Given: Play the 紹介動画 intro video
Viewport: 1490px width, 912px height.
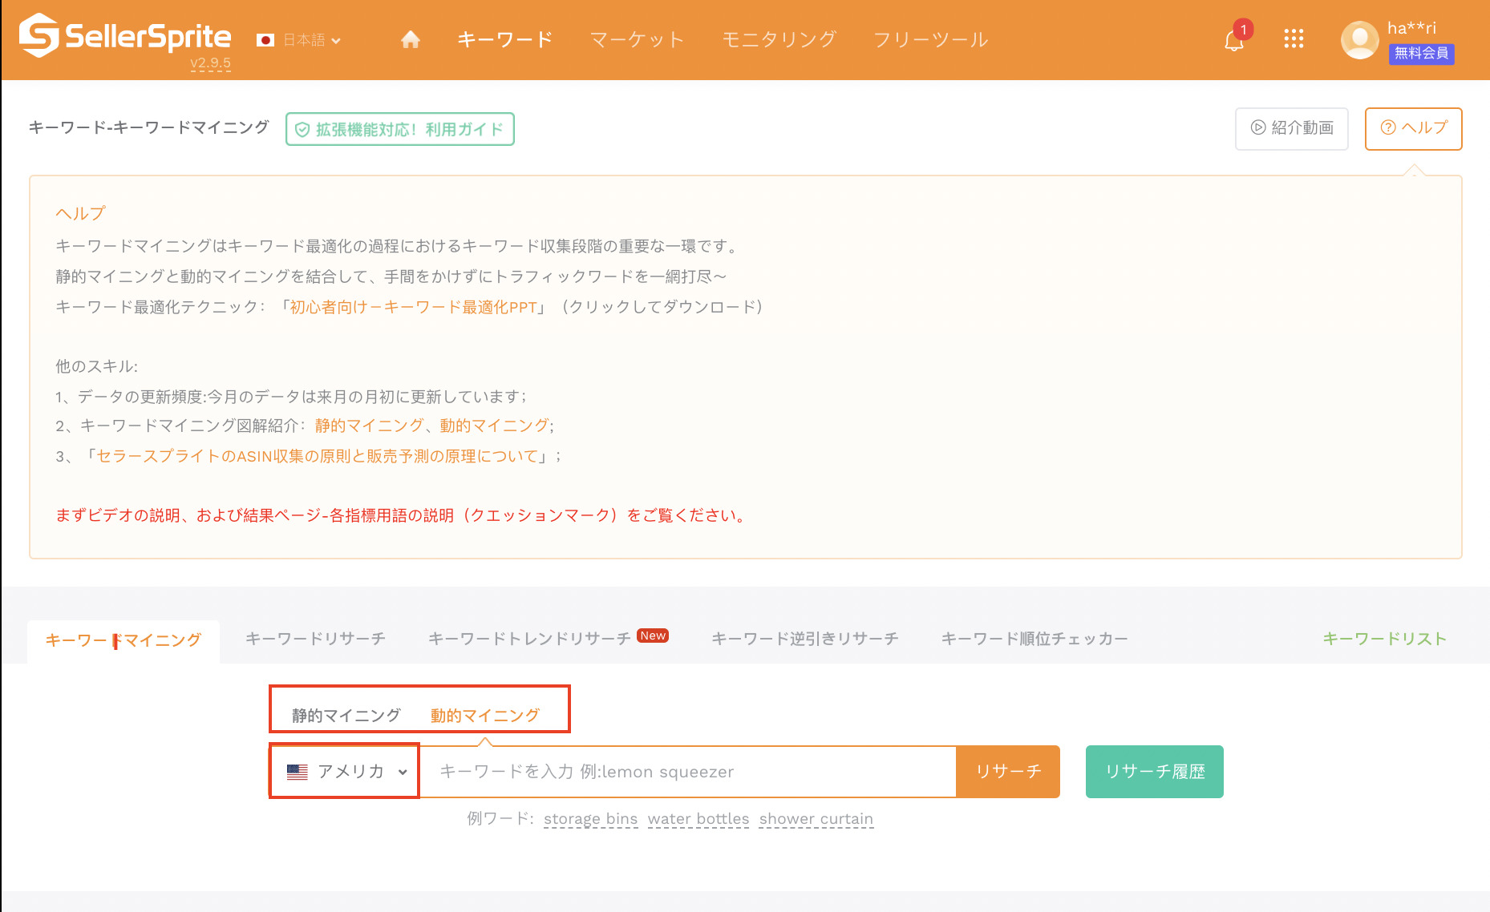Looking at the screenshot, I should [1291, 128].
